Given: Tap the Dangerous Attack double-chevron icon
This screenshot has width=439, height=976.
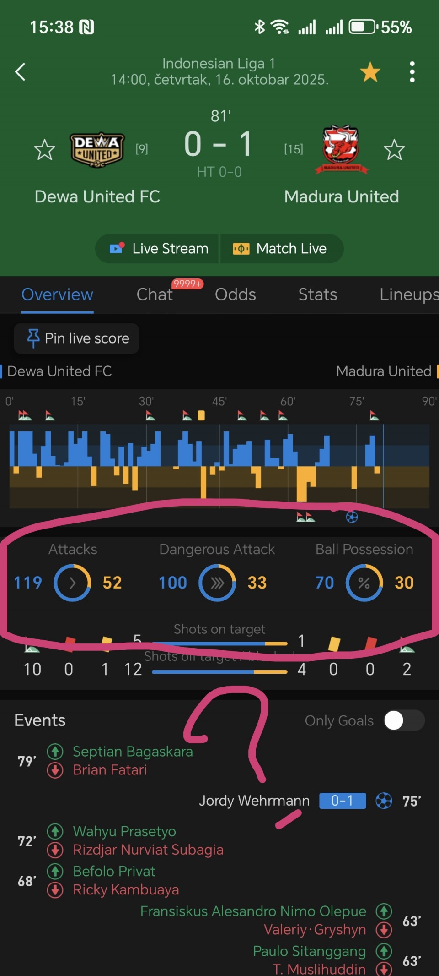Looking at the screenshot, I should tap(217, 583).
